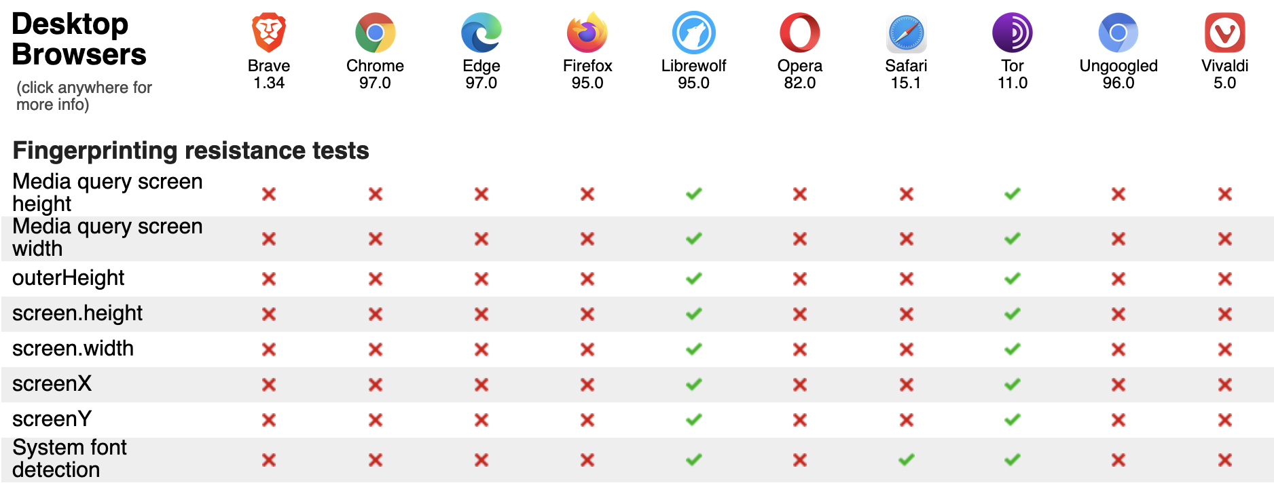Image resolution: width=1274 pixels, height=498 pixels.
Task: Click the 'Desktop Browsers' title
Action: [79, 39]
